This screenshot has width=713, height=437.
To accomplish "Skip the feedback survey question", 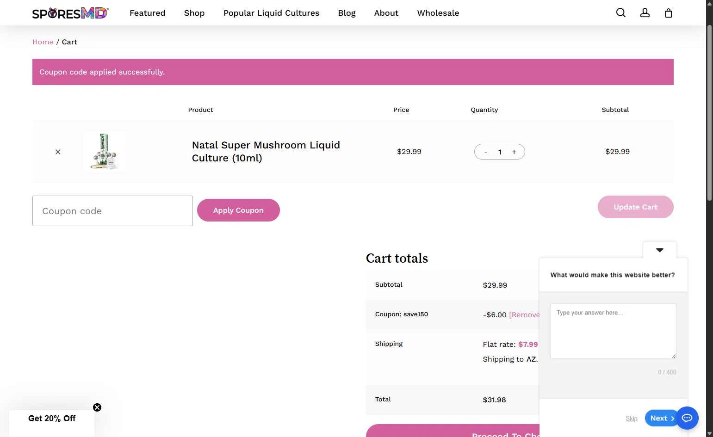I will [x=632, y=419].
